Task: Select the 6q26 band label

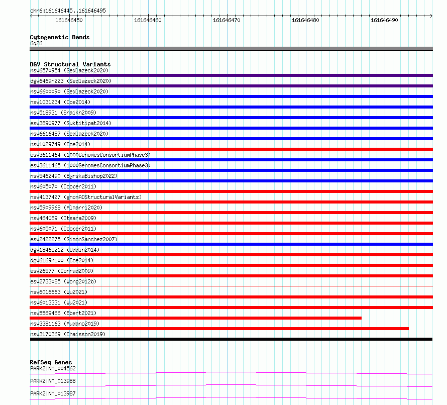Action: pos(36,43)
